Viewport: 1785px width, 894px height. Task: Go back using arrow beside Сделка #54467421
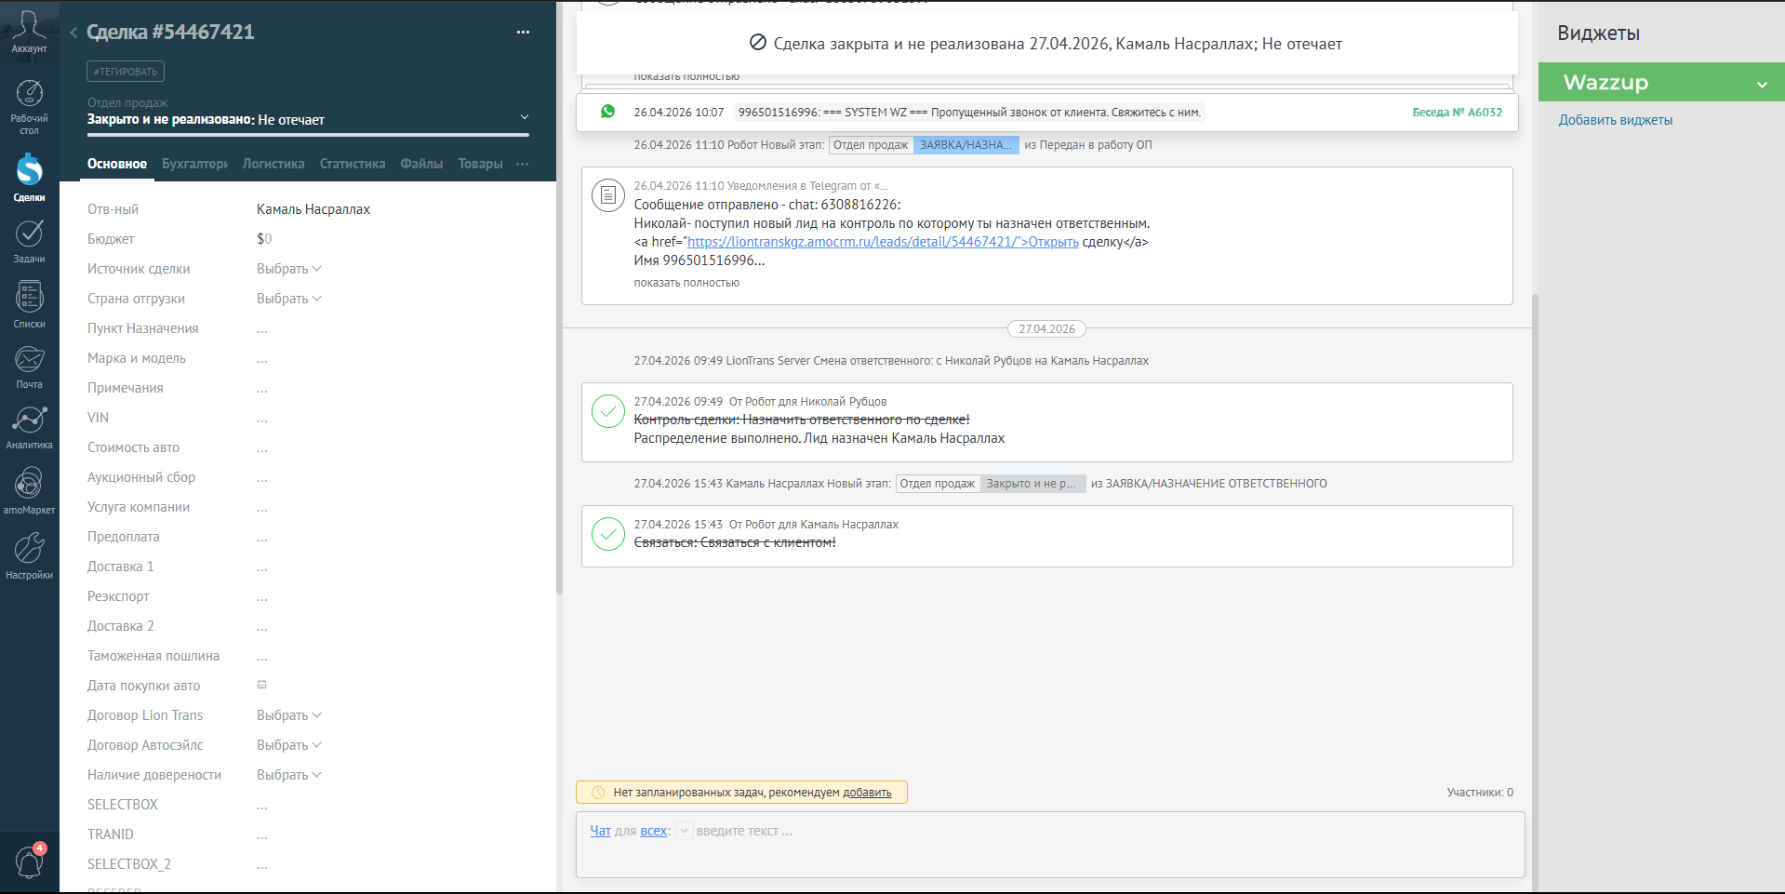(73, 33)
